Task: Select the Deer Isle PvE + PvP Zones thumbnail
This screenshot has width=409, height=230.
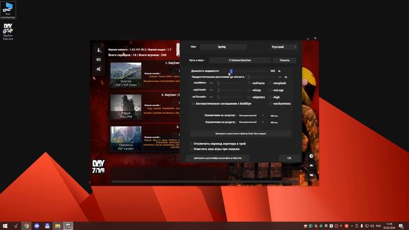Action: click(126, 75)
